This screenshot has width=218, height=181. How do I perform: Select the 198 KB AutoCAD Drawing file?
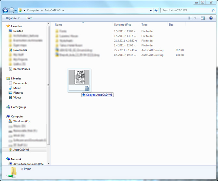pos(119,55)
